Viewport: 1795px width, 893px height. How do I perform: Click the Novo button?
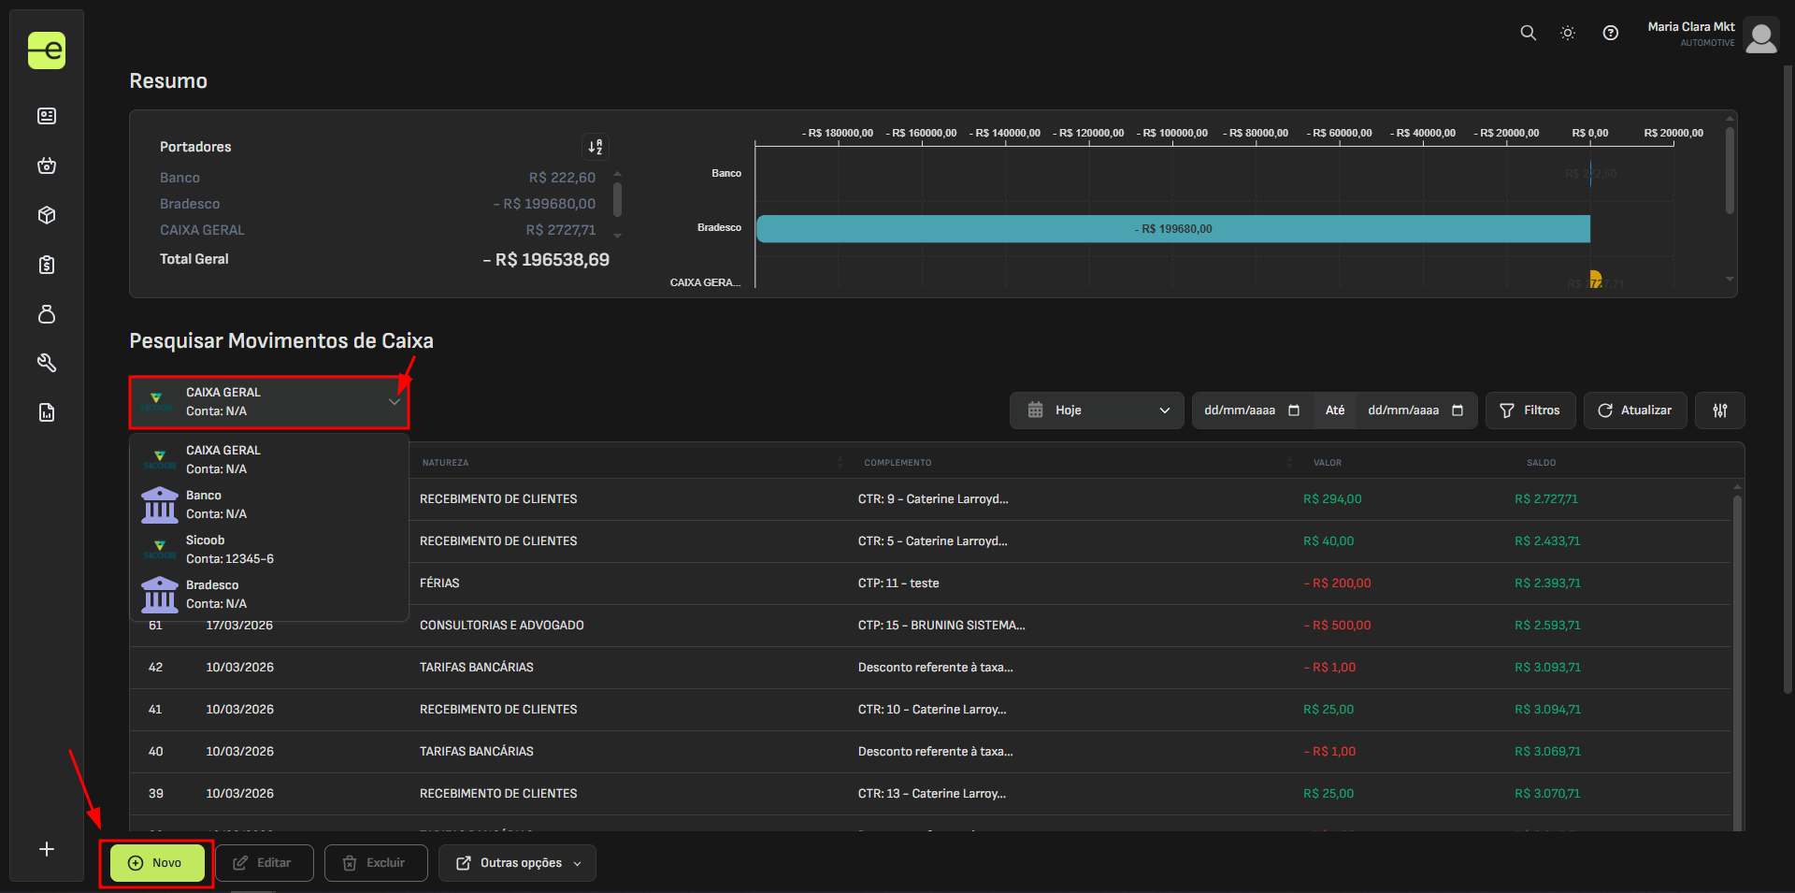(157, 863)
